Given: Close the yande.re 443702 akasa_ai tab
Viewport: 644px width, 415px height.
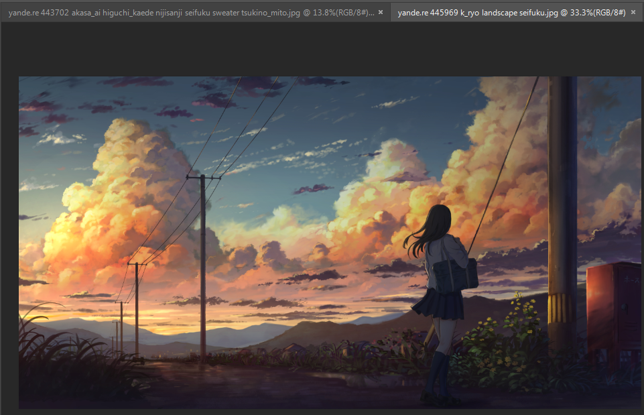Looking at the screenshot, I should 381,12.
